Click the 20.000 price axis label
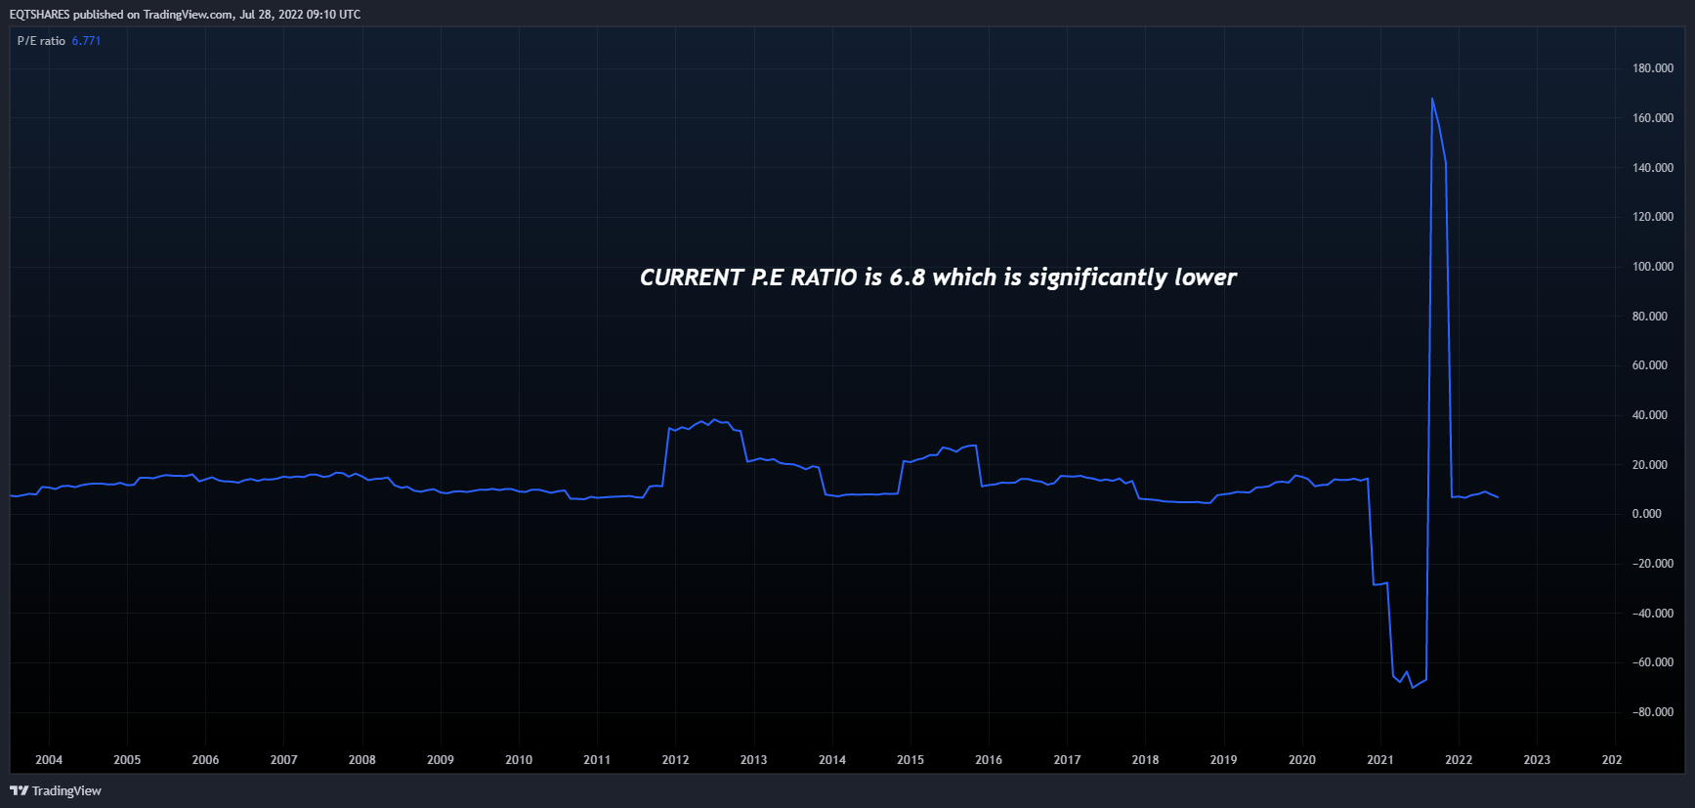 (x=1650, y=465)
